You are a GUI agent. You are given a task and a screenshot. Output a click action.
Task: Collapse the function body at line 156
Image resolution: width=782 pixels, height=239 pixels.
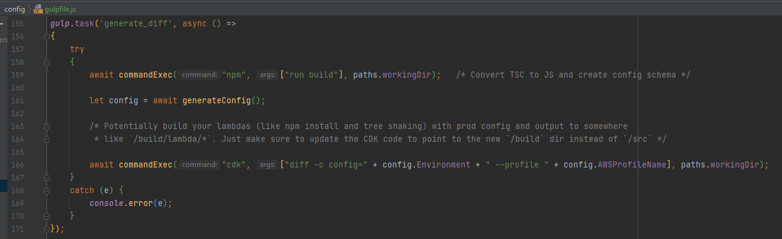(46, 37)
